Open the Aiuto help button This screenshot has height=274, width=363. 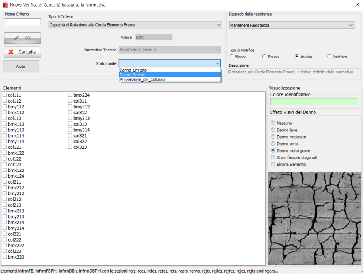point(21,66)
